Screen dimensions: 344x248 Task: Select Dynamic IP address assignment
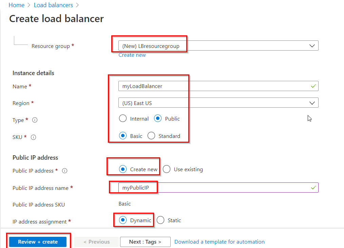tap(122, 220)
